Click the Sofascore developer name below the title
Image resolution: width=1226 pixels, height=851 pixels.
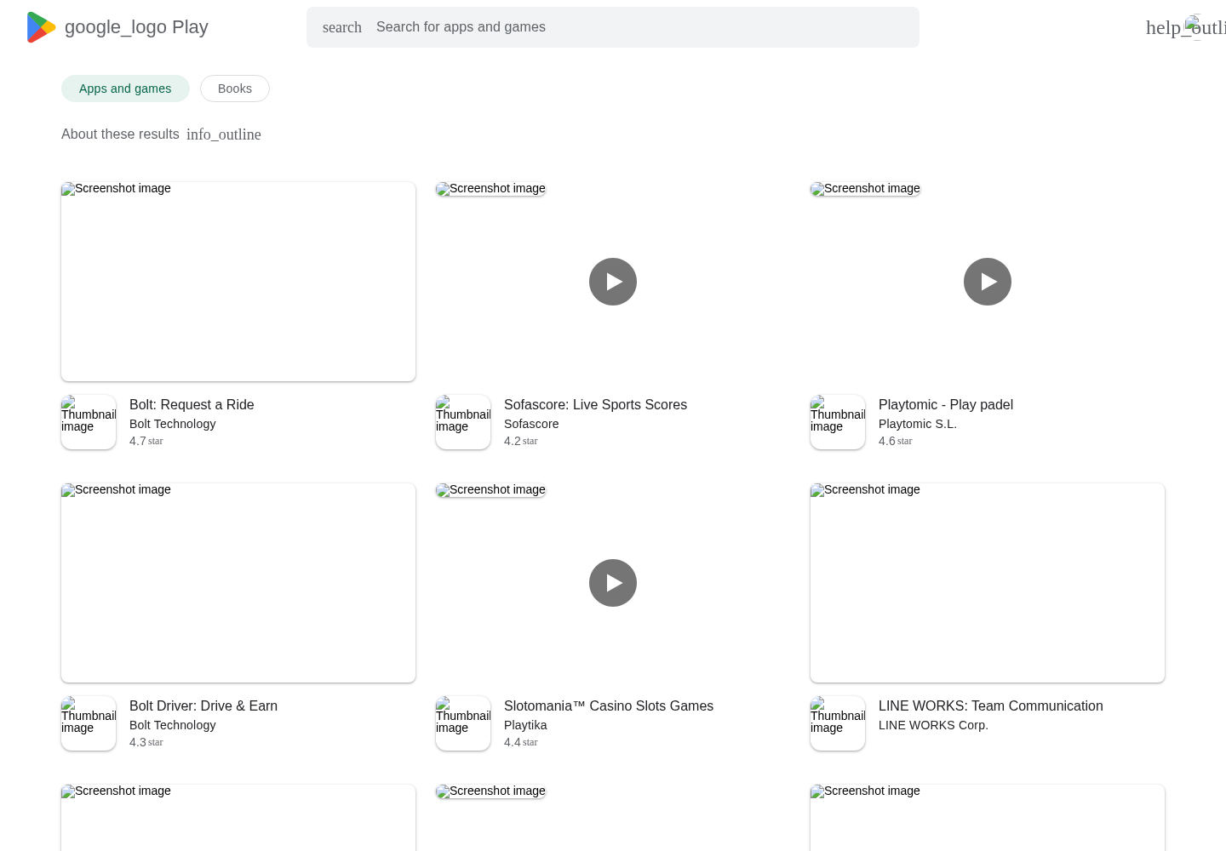(x=531, y=424)
